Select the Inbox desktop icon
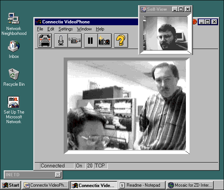 pos(14,46)
